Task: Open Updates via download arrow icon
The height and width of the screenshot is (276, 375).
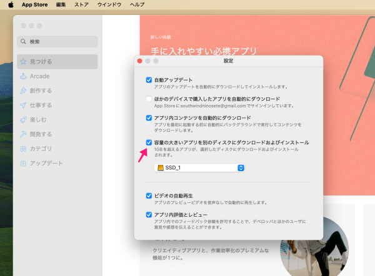Action: [x=24, y=163]
